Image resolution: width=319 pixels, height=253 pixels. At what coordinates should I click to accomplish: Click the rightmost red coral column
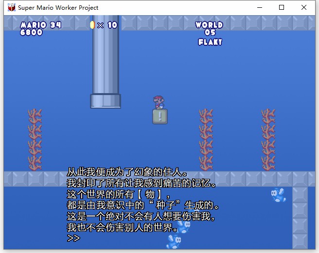tap(268, 140)
